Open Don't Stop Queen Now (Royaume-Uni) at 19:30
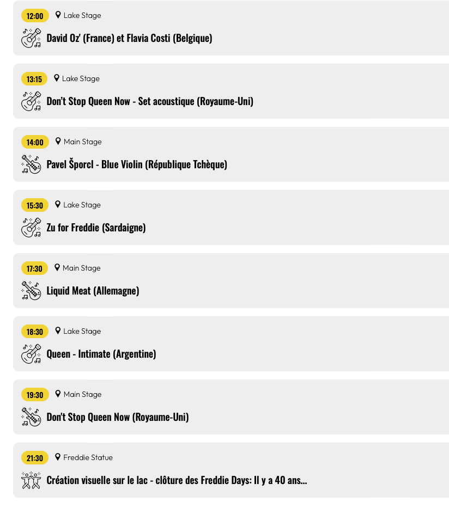Viewport: 449px width, 508px height. (118, 417)
